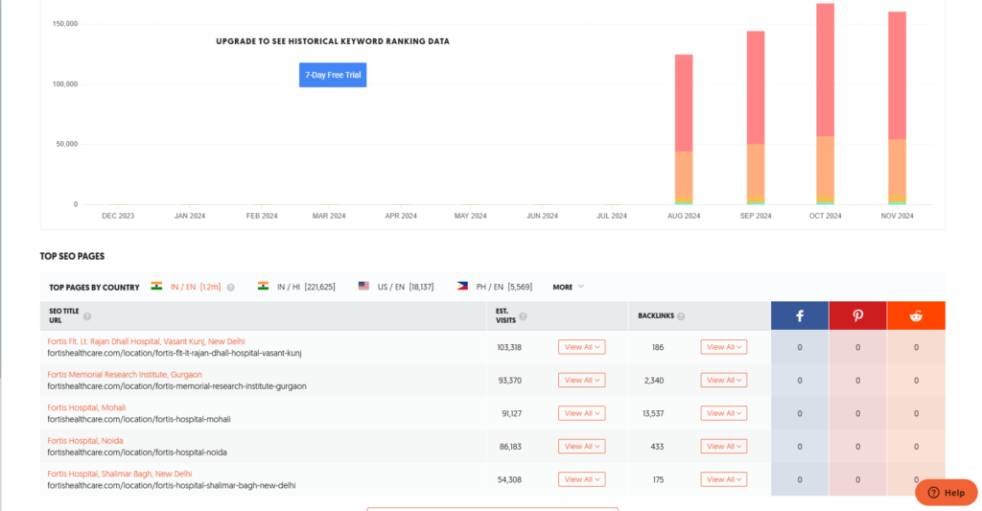Click help icon next to Backlinks header
982x511 pixels.
pos(681,316)
